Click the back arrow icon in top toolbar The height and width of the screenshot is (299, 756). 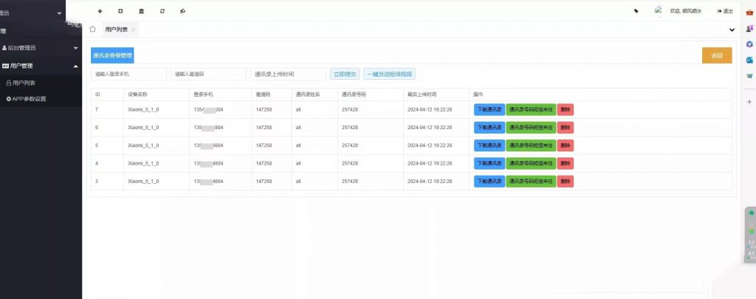(100, 11)
